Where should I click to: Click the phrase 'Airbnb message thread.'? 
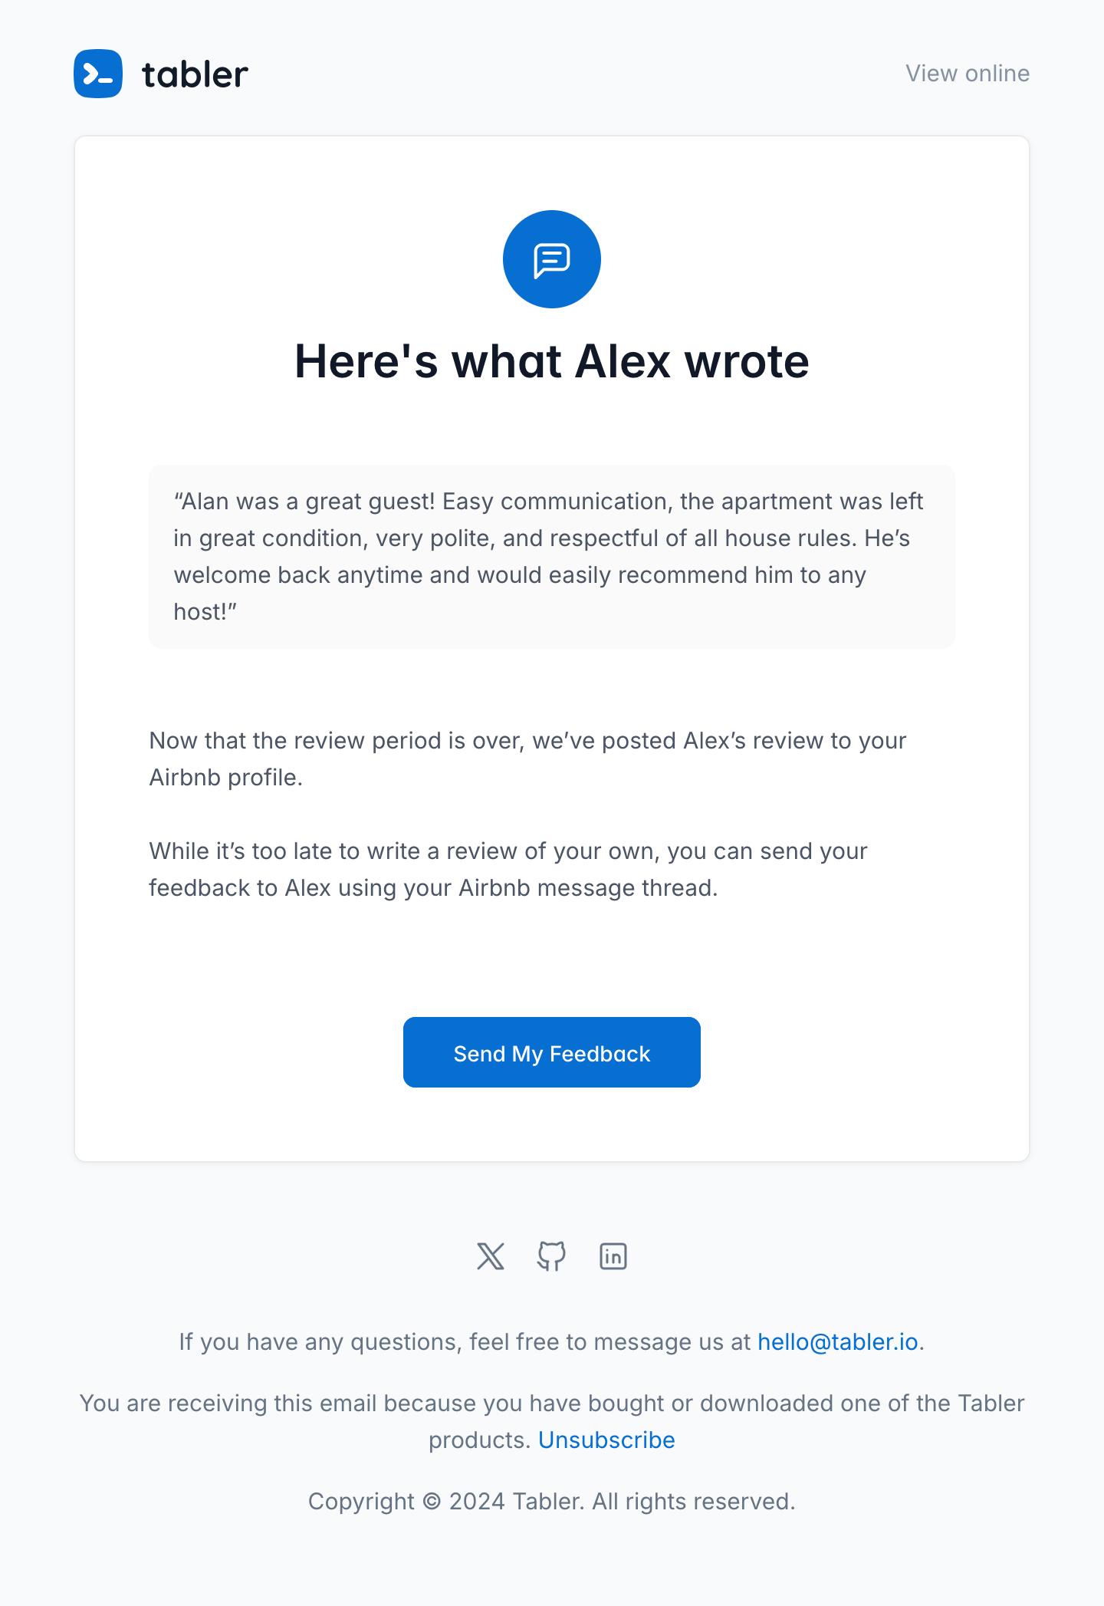click(588, 888)
